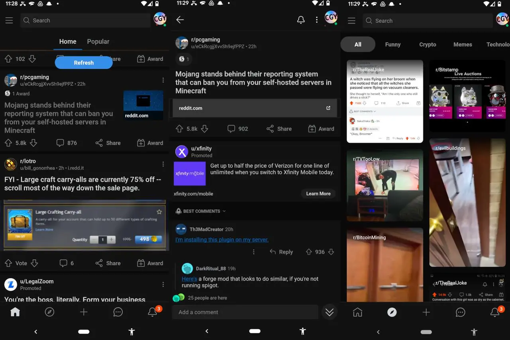Open Chat icon in feed bottom bar
This screenshot has width=510, height=340.
click(x=118, y=312)
